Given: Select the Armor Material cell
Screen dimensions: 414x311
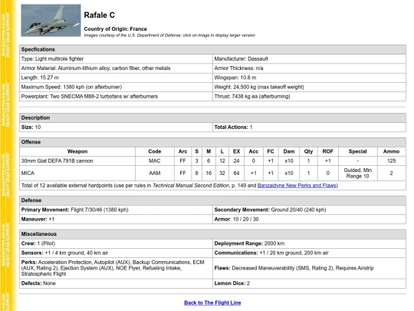Looking at the screenshot, I should click(117, 68).
